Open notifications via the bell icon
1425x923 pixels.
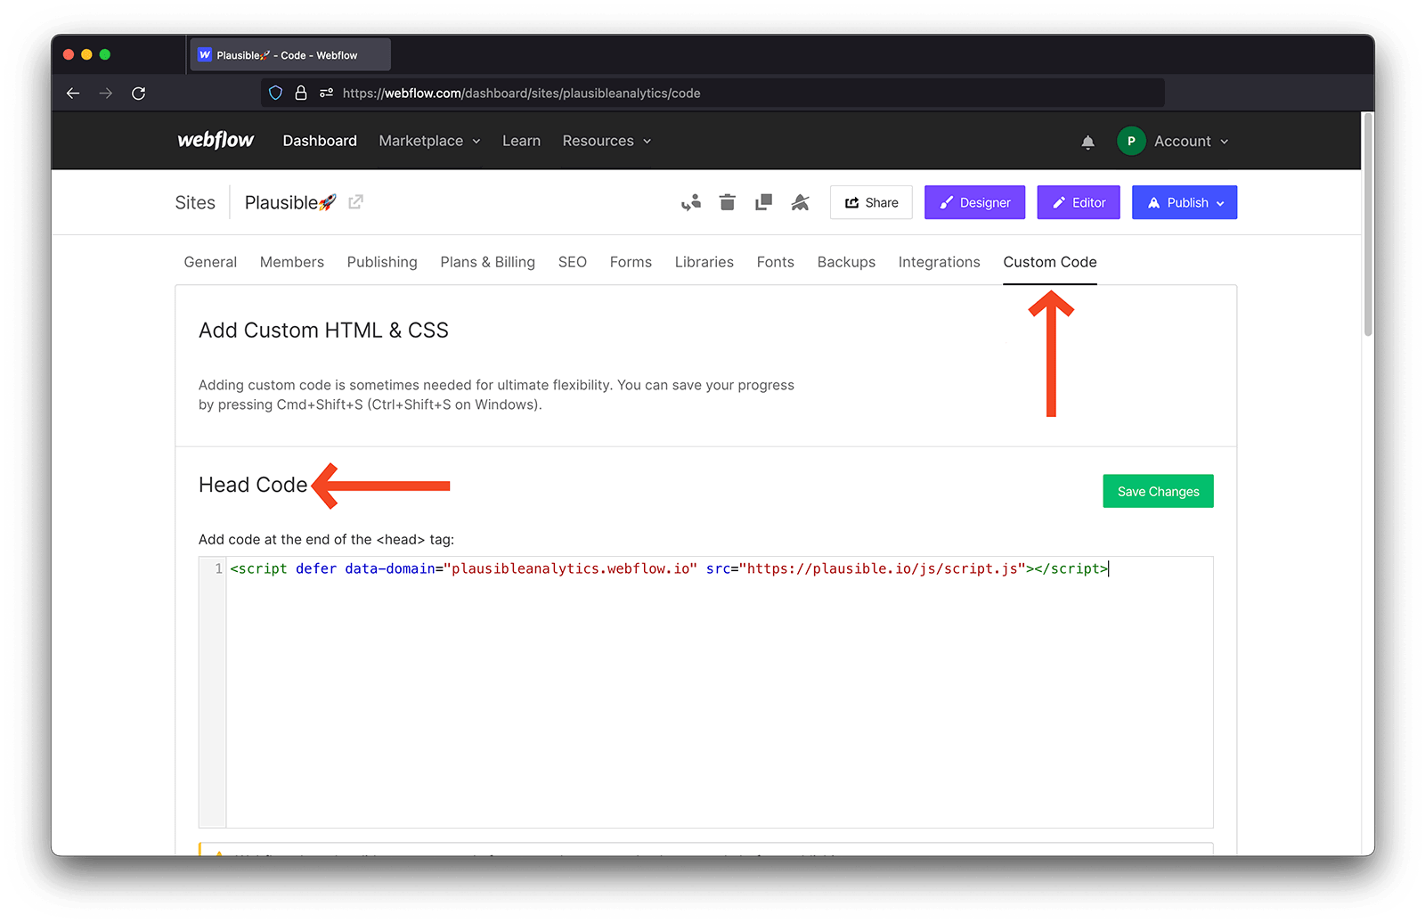pyautogui.click(x=1087, y=141)
